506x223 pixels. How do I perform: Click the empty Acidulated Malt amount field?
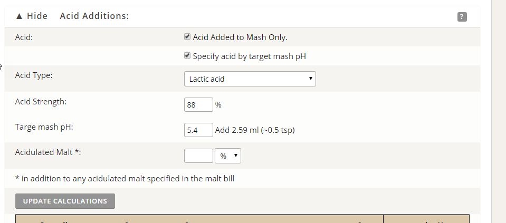(198, 156)
